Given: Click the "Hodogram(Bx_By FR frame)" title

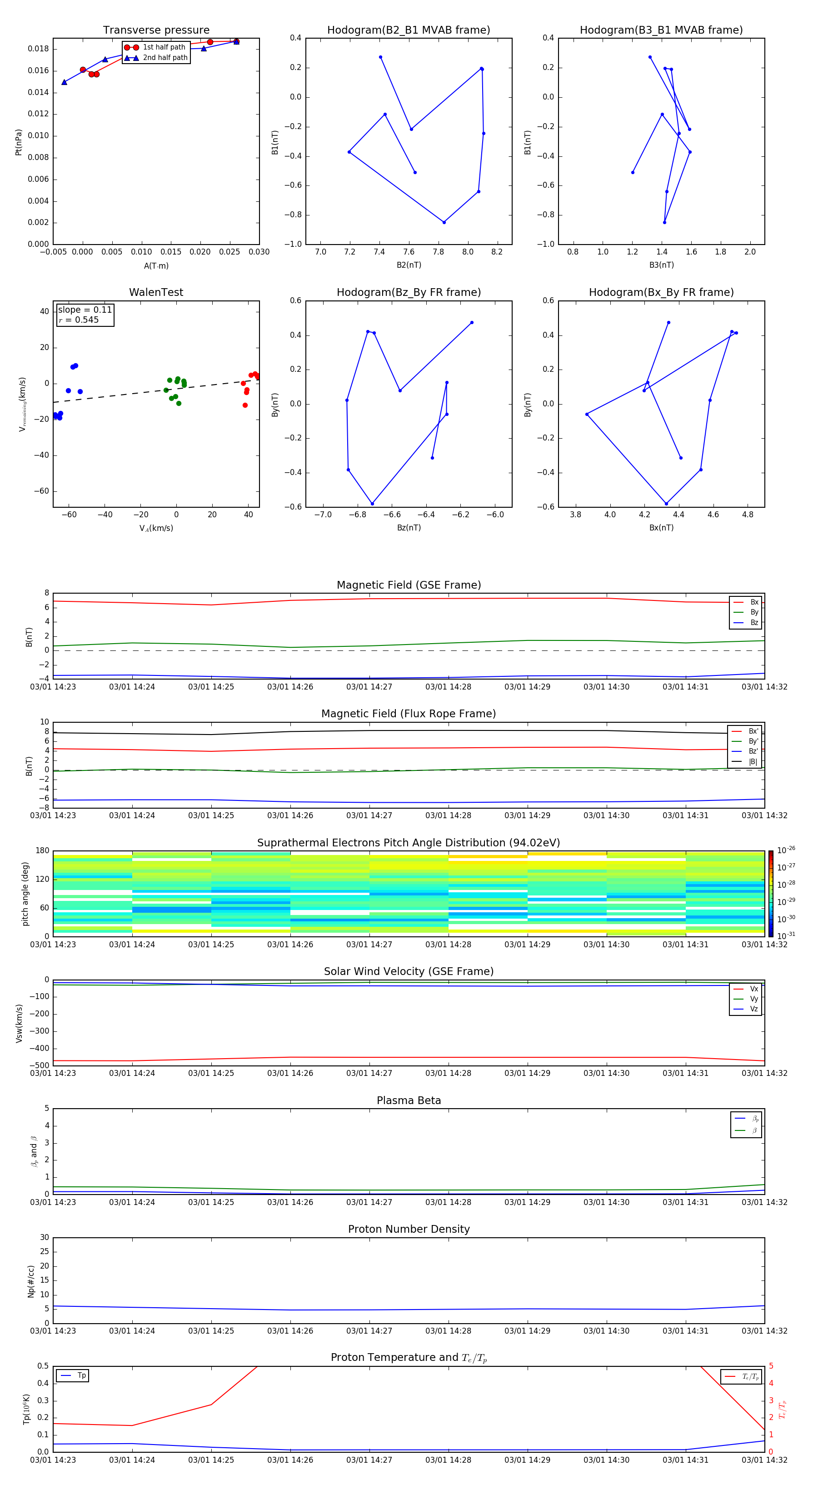Looking at the screenshot, I should (661, 292).
